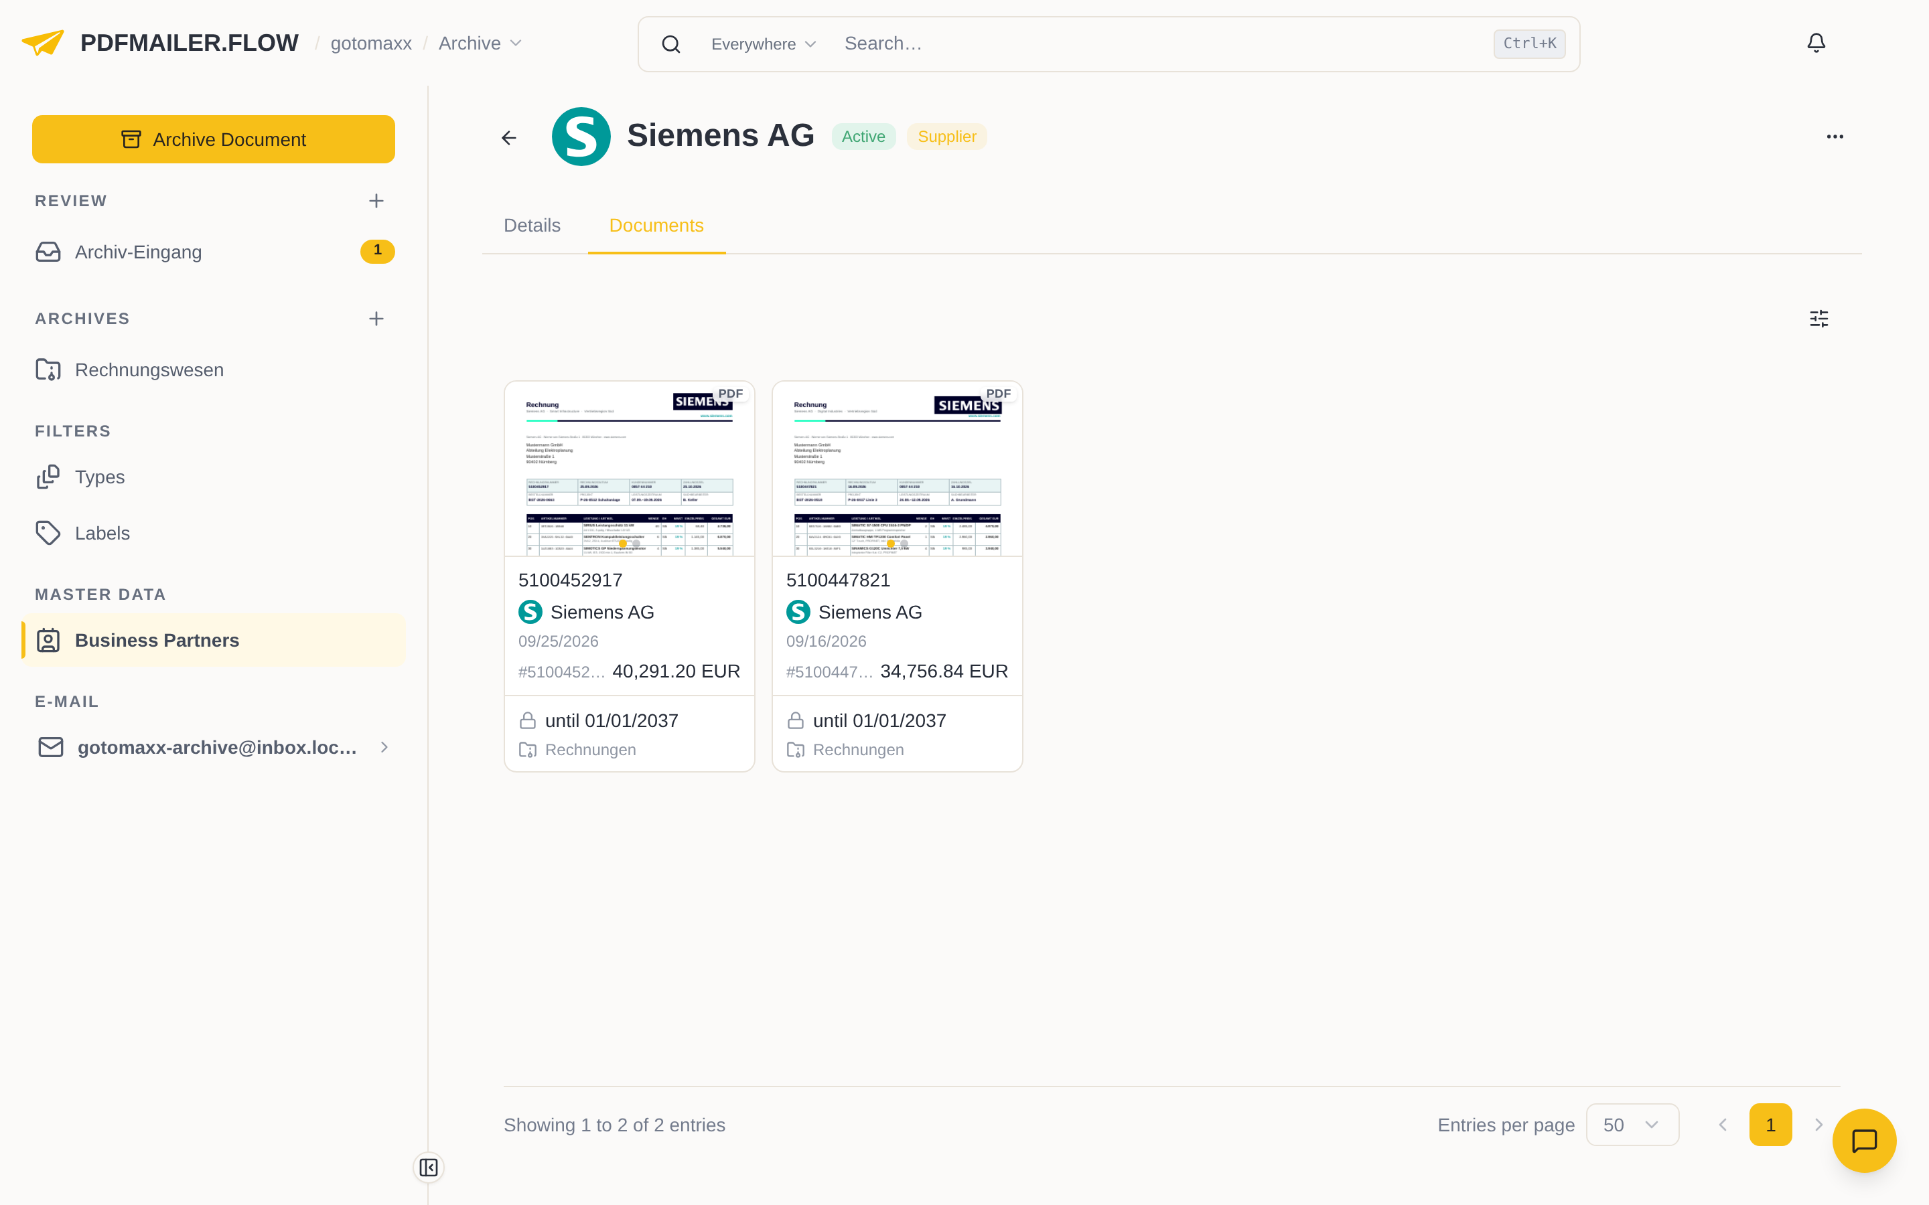Image resolution: width=1929 pixels, height=1205 pixels.
Task: Click gotomaxx breadcrumb link
Action: tap(370, 43)
